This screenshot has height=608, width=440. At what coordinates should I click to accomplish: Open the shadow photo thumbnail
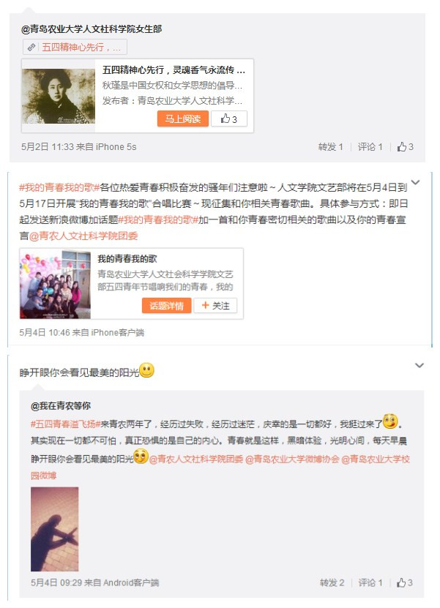click(55, 529)
